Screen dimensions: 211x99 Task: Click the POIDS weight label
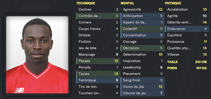(x=172, y=68)
